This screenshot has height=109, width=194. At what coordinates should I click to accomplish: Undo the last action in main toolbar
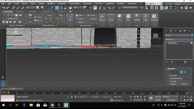click(x=3, y=8)
